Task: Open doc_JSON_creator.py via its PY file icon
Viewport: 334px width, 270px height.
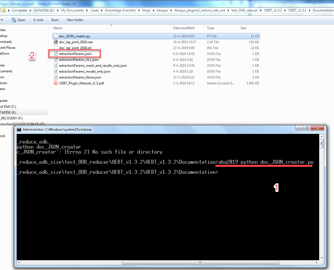Action: [55, 36]
